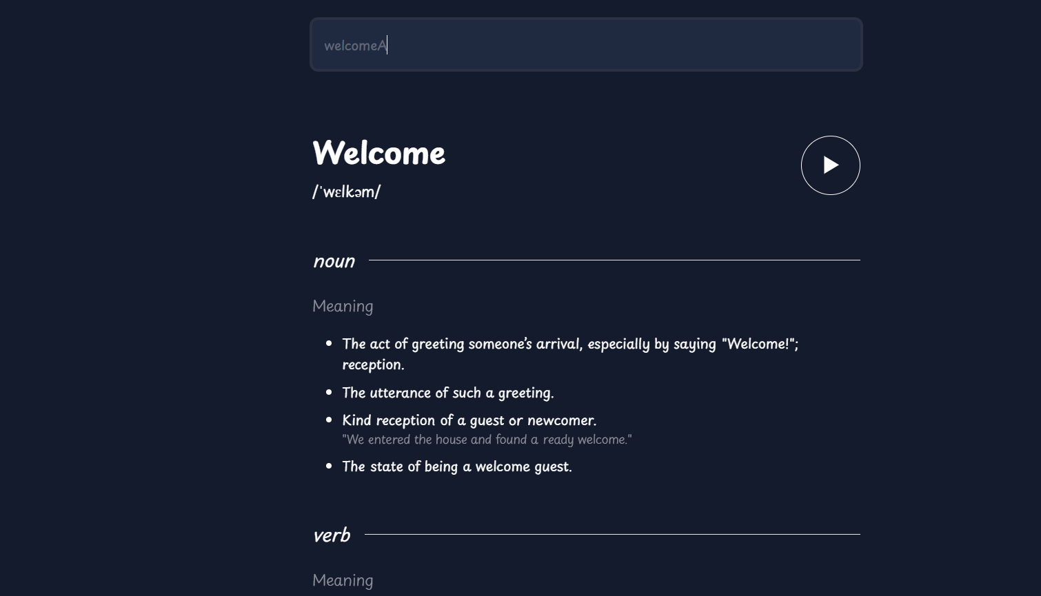Click the divider line beside verb
The height and width of the screenshot is (596, 1041).
pyautogui.click(x=612, y=535)
